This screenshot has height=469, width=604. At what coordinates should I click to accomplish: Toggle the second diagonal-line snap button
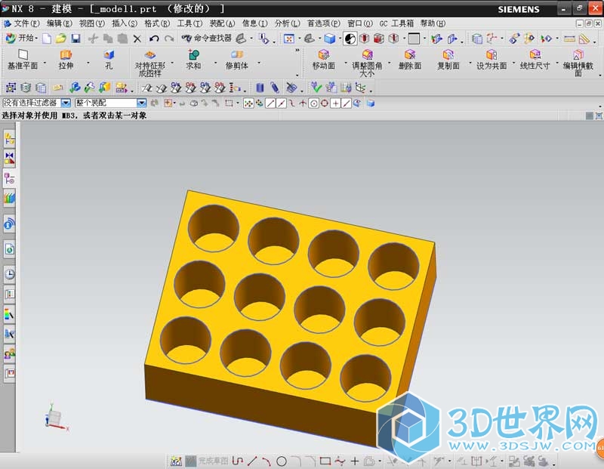click(x=282, y=103)
